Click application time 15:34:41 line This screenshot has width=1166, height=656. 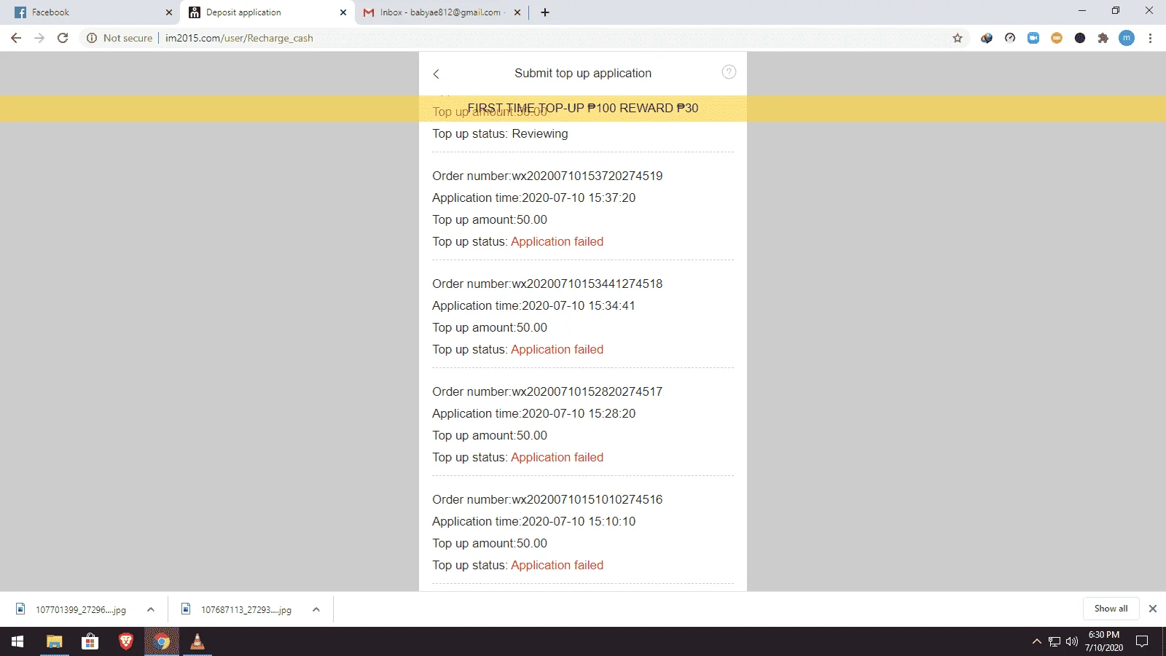click(x=534, y=305)
